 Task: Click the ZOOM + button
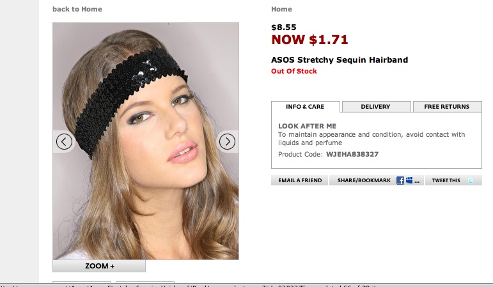click(x=99, y=266)
